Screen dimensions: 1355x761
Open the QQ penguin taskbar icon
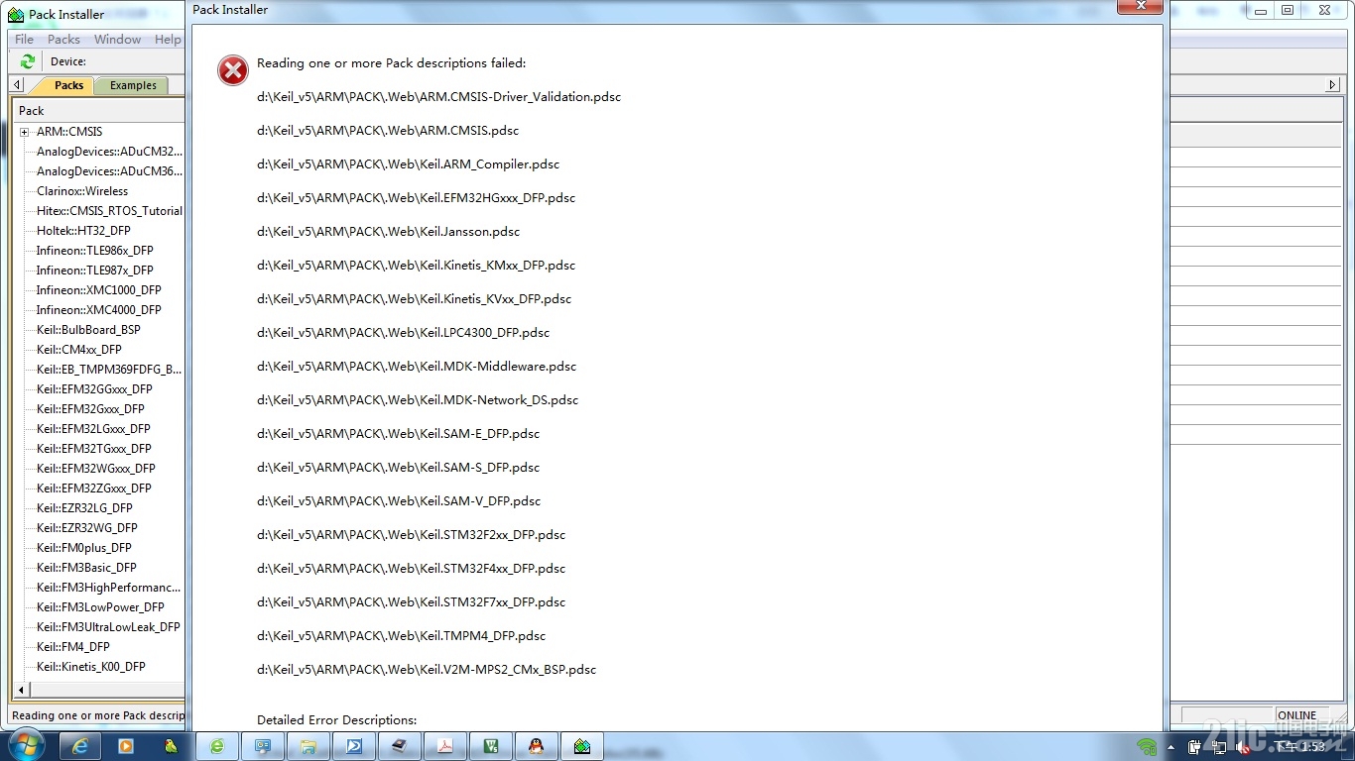[x=537, y=746]
